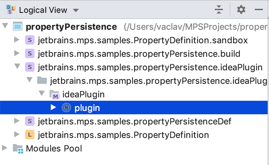The width and height of the screenshot is (269, 165).
Task: Select jetbrains.mps.samples.propertyPersistence.build
Action: point(139,54)
